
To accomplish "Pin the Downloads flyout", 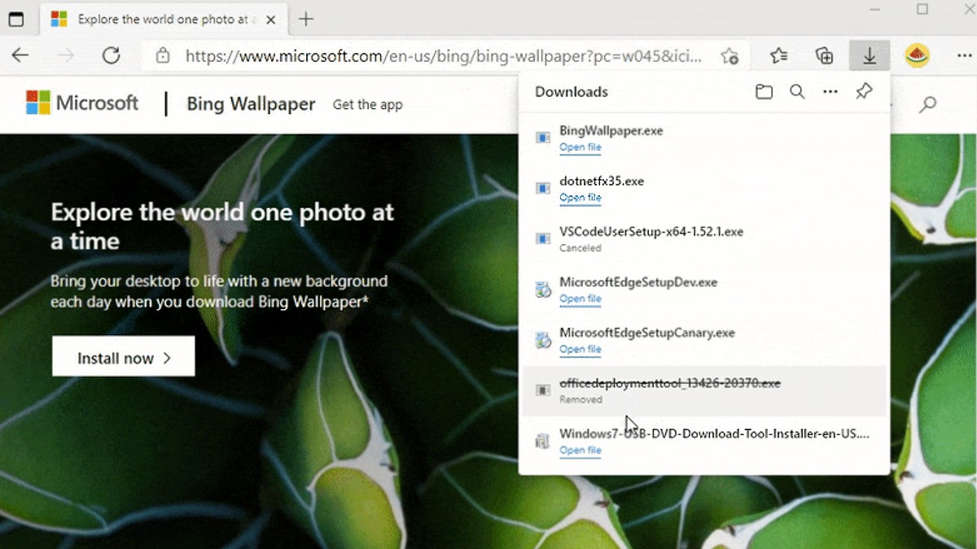I will (862, 92).
